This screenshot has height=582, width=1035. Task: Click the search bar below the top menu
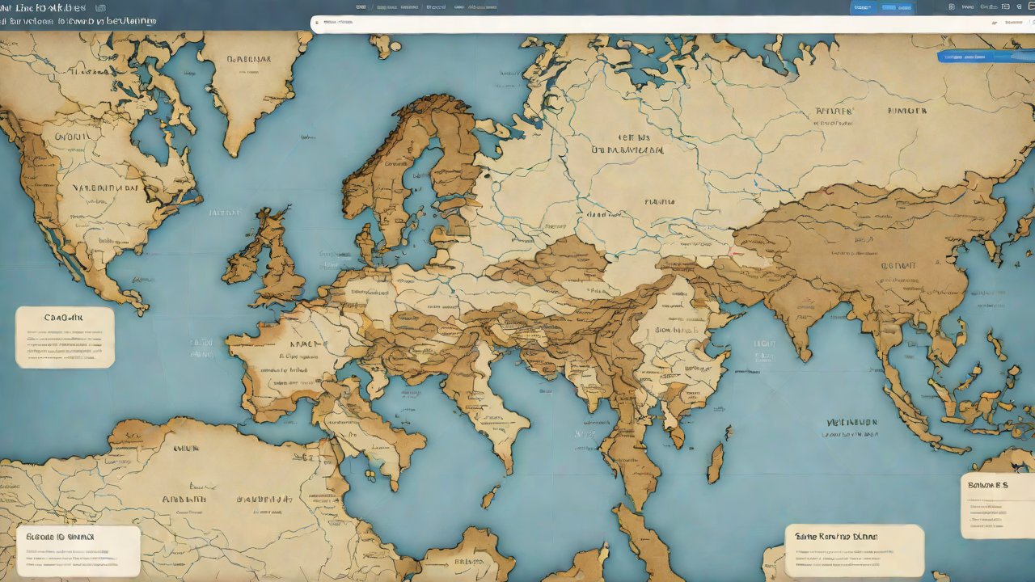[647, 23]
